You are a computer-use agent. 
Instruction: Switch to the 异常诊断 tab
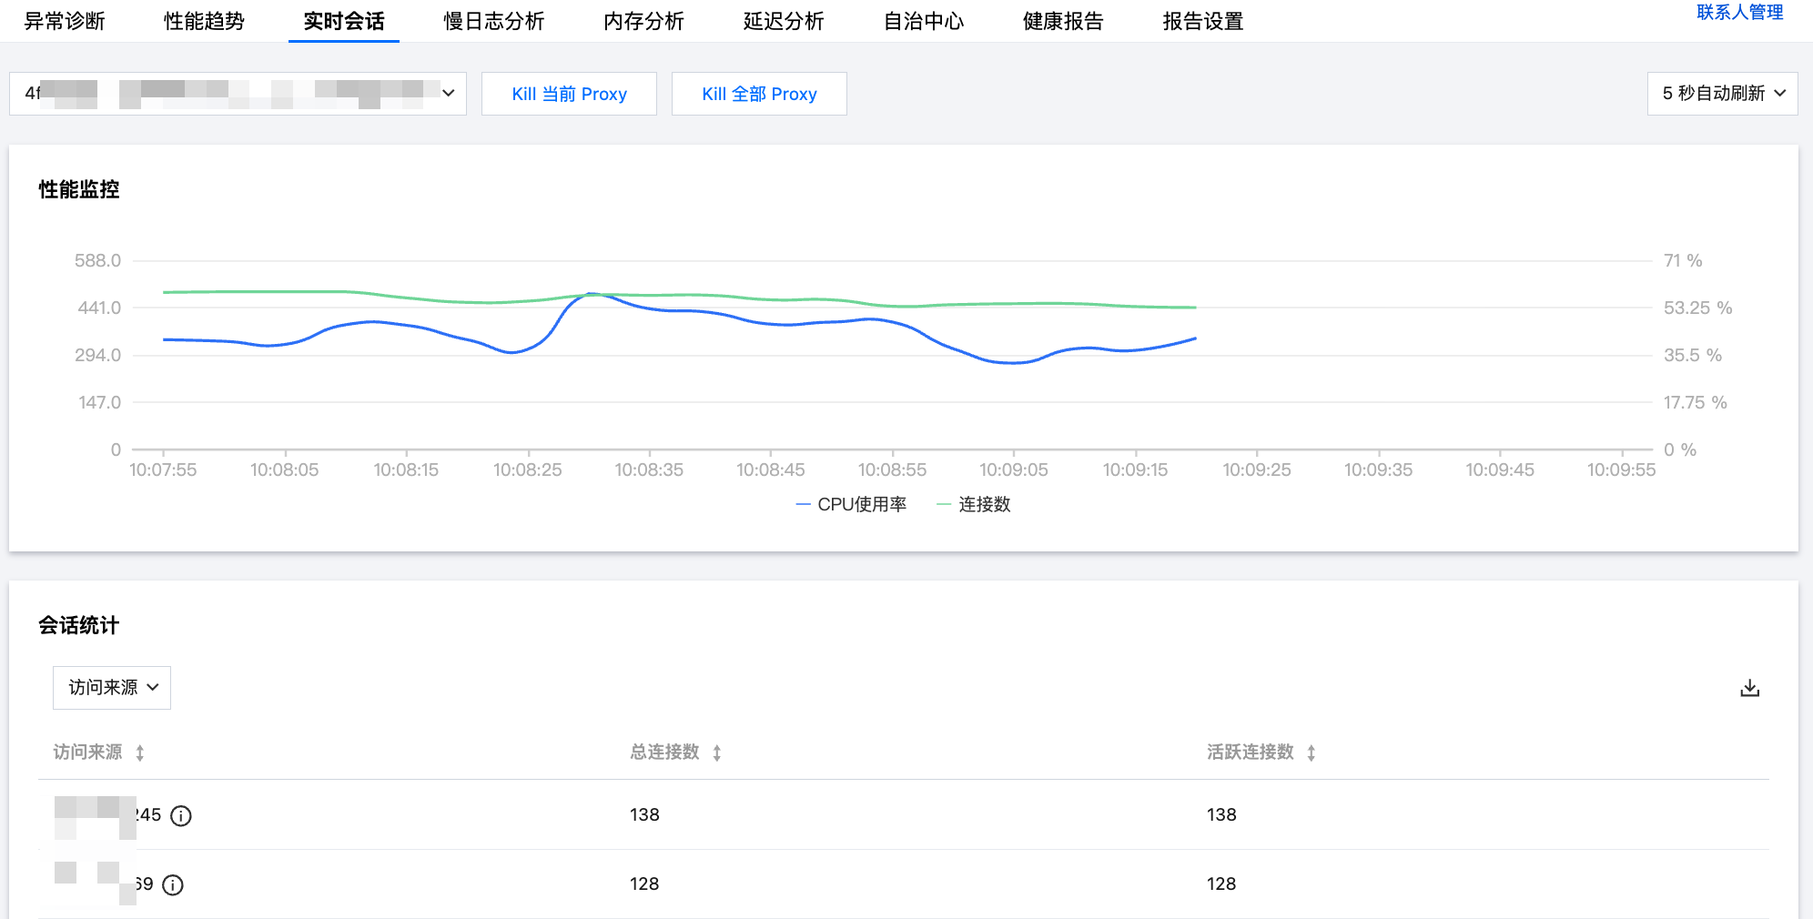point(65,21)
